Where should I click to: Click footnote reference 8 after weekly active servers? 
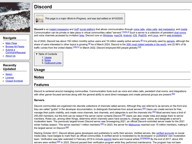pyautogui.click(x=142, y=41)
